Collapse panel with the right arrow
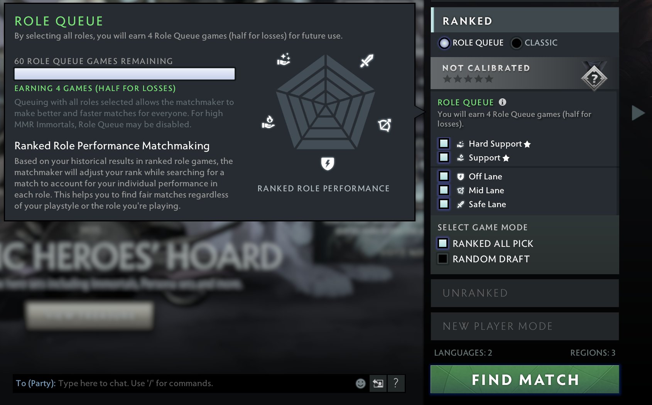The height and width of the screenshot is (405, 652). tap(638, 113)
